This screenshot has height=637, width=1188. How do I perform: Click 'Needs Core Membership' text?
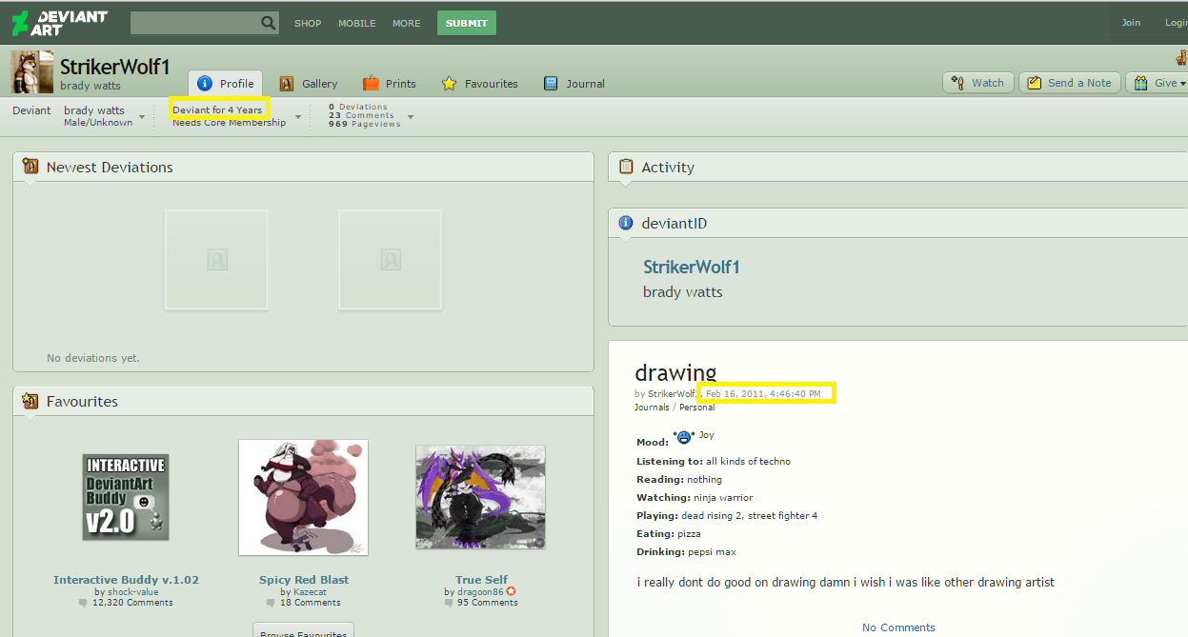pyautogui.click(x=229, y=122)
